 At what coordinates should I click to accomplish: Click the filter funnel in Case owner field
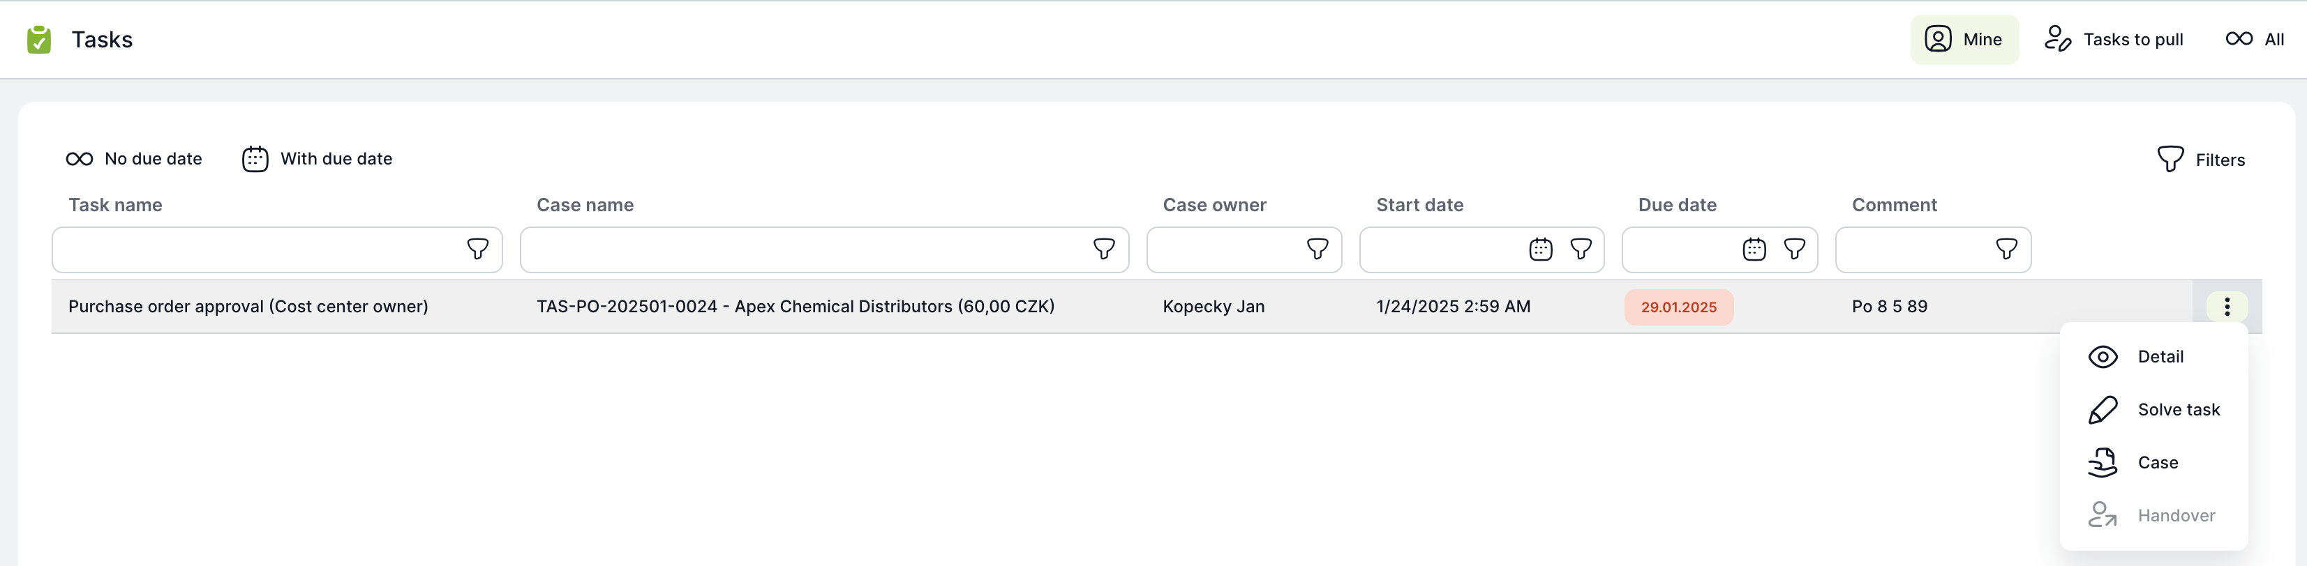(x=1317, y=250)
